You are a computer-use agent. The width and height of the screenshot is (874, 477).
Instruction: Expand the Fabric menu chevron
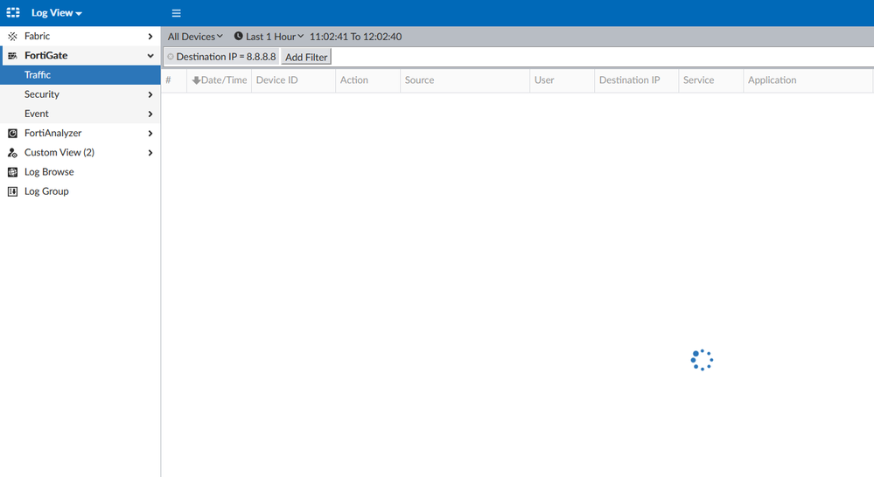pos(150,36)
